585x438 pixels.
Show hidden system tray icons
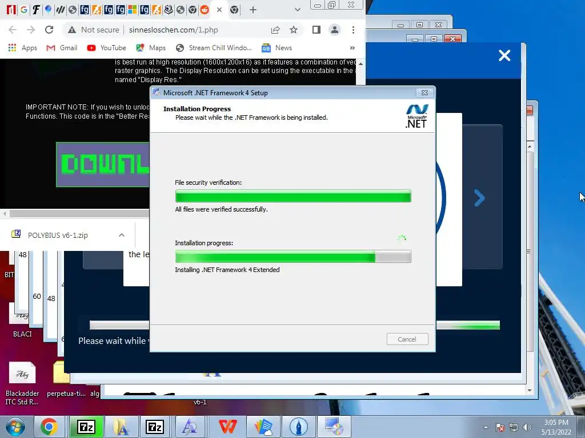[486, 427]
